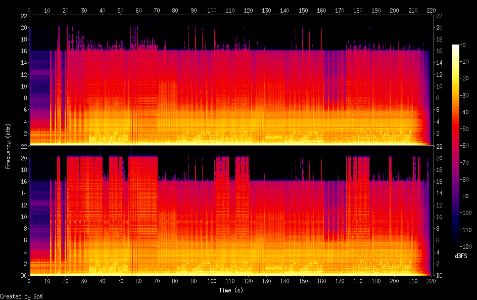Click the 150 tick on top time axis
The height and width of the screenshot is (300, 477).
[303, 10]
